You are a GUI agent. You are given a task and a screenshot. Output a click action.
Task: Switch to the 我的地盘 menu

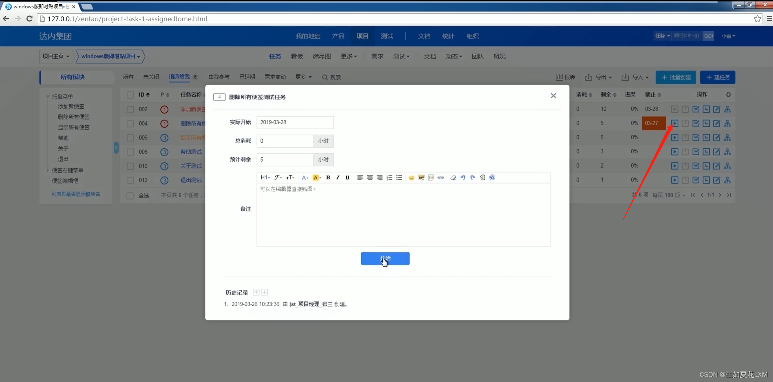point(308,36)
